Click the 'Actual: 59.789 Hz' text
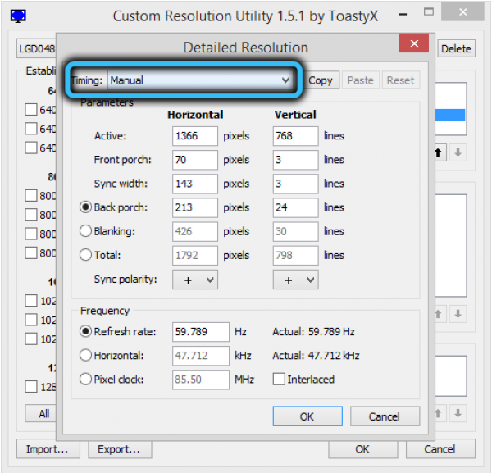This screenshot has height=473, width=492. point(313,331)
